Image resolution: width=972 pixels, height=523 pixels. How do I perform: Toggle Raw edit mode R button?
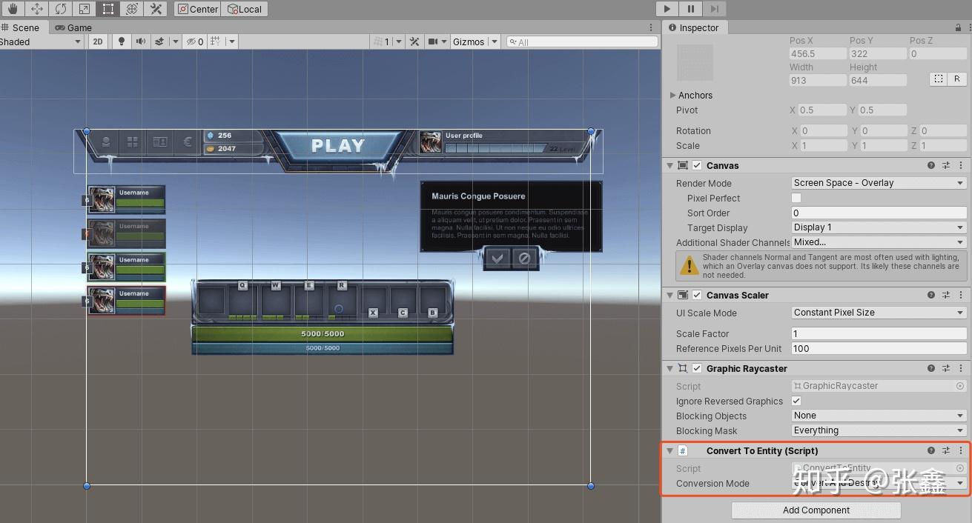[x=956, y=79]
